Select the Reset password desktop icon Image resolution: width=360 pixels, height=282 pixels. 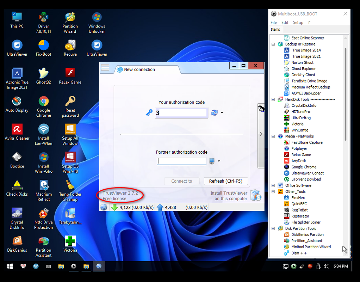tap(70, 106)
